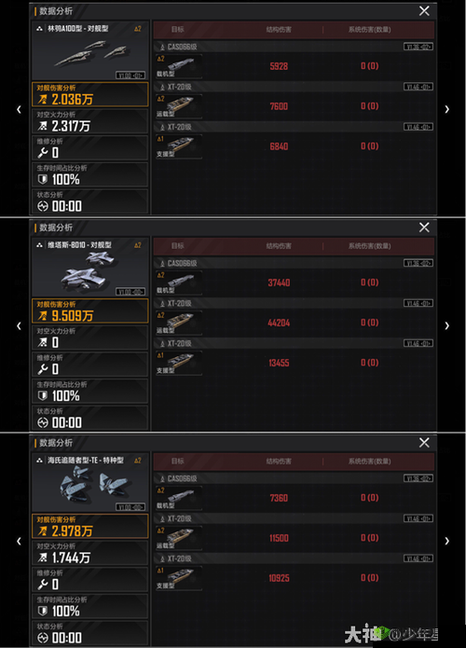Viewport: 466px width, 648px height.
Task: Go to previous ship in middle panel
Action: click(x=19, y=325)
